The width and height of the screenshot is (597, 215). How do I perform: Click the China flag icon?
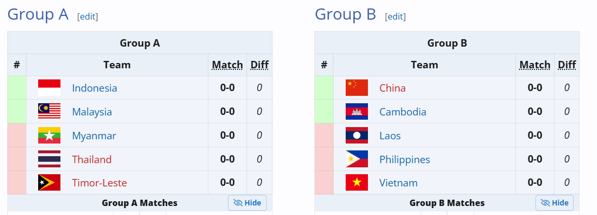[x=357, y=88]
